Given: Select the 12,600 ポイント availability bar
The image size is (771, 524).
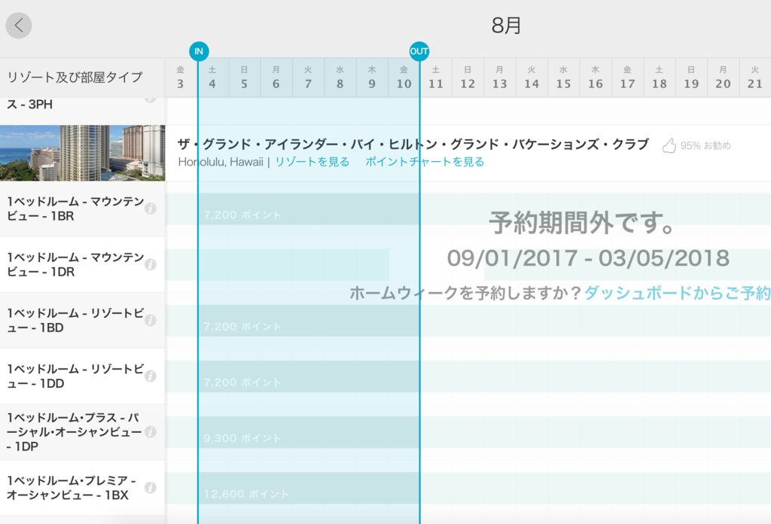Looking at the screenshot, I should click(309, 488).
